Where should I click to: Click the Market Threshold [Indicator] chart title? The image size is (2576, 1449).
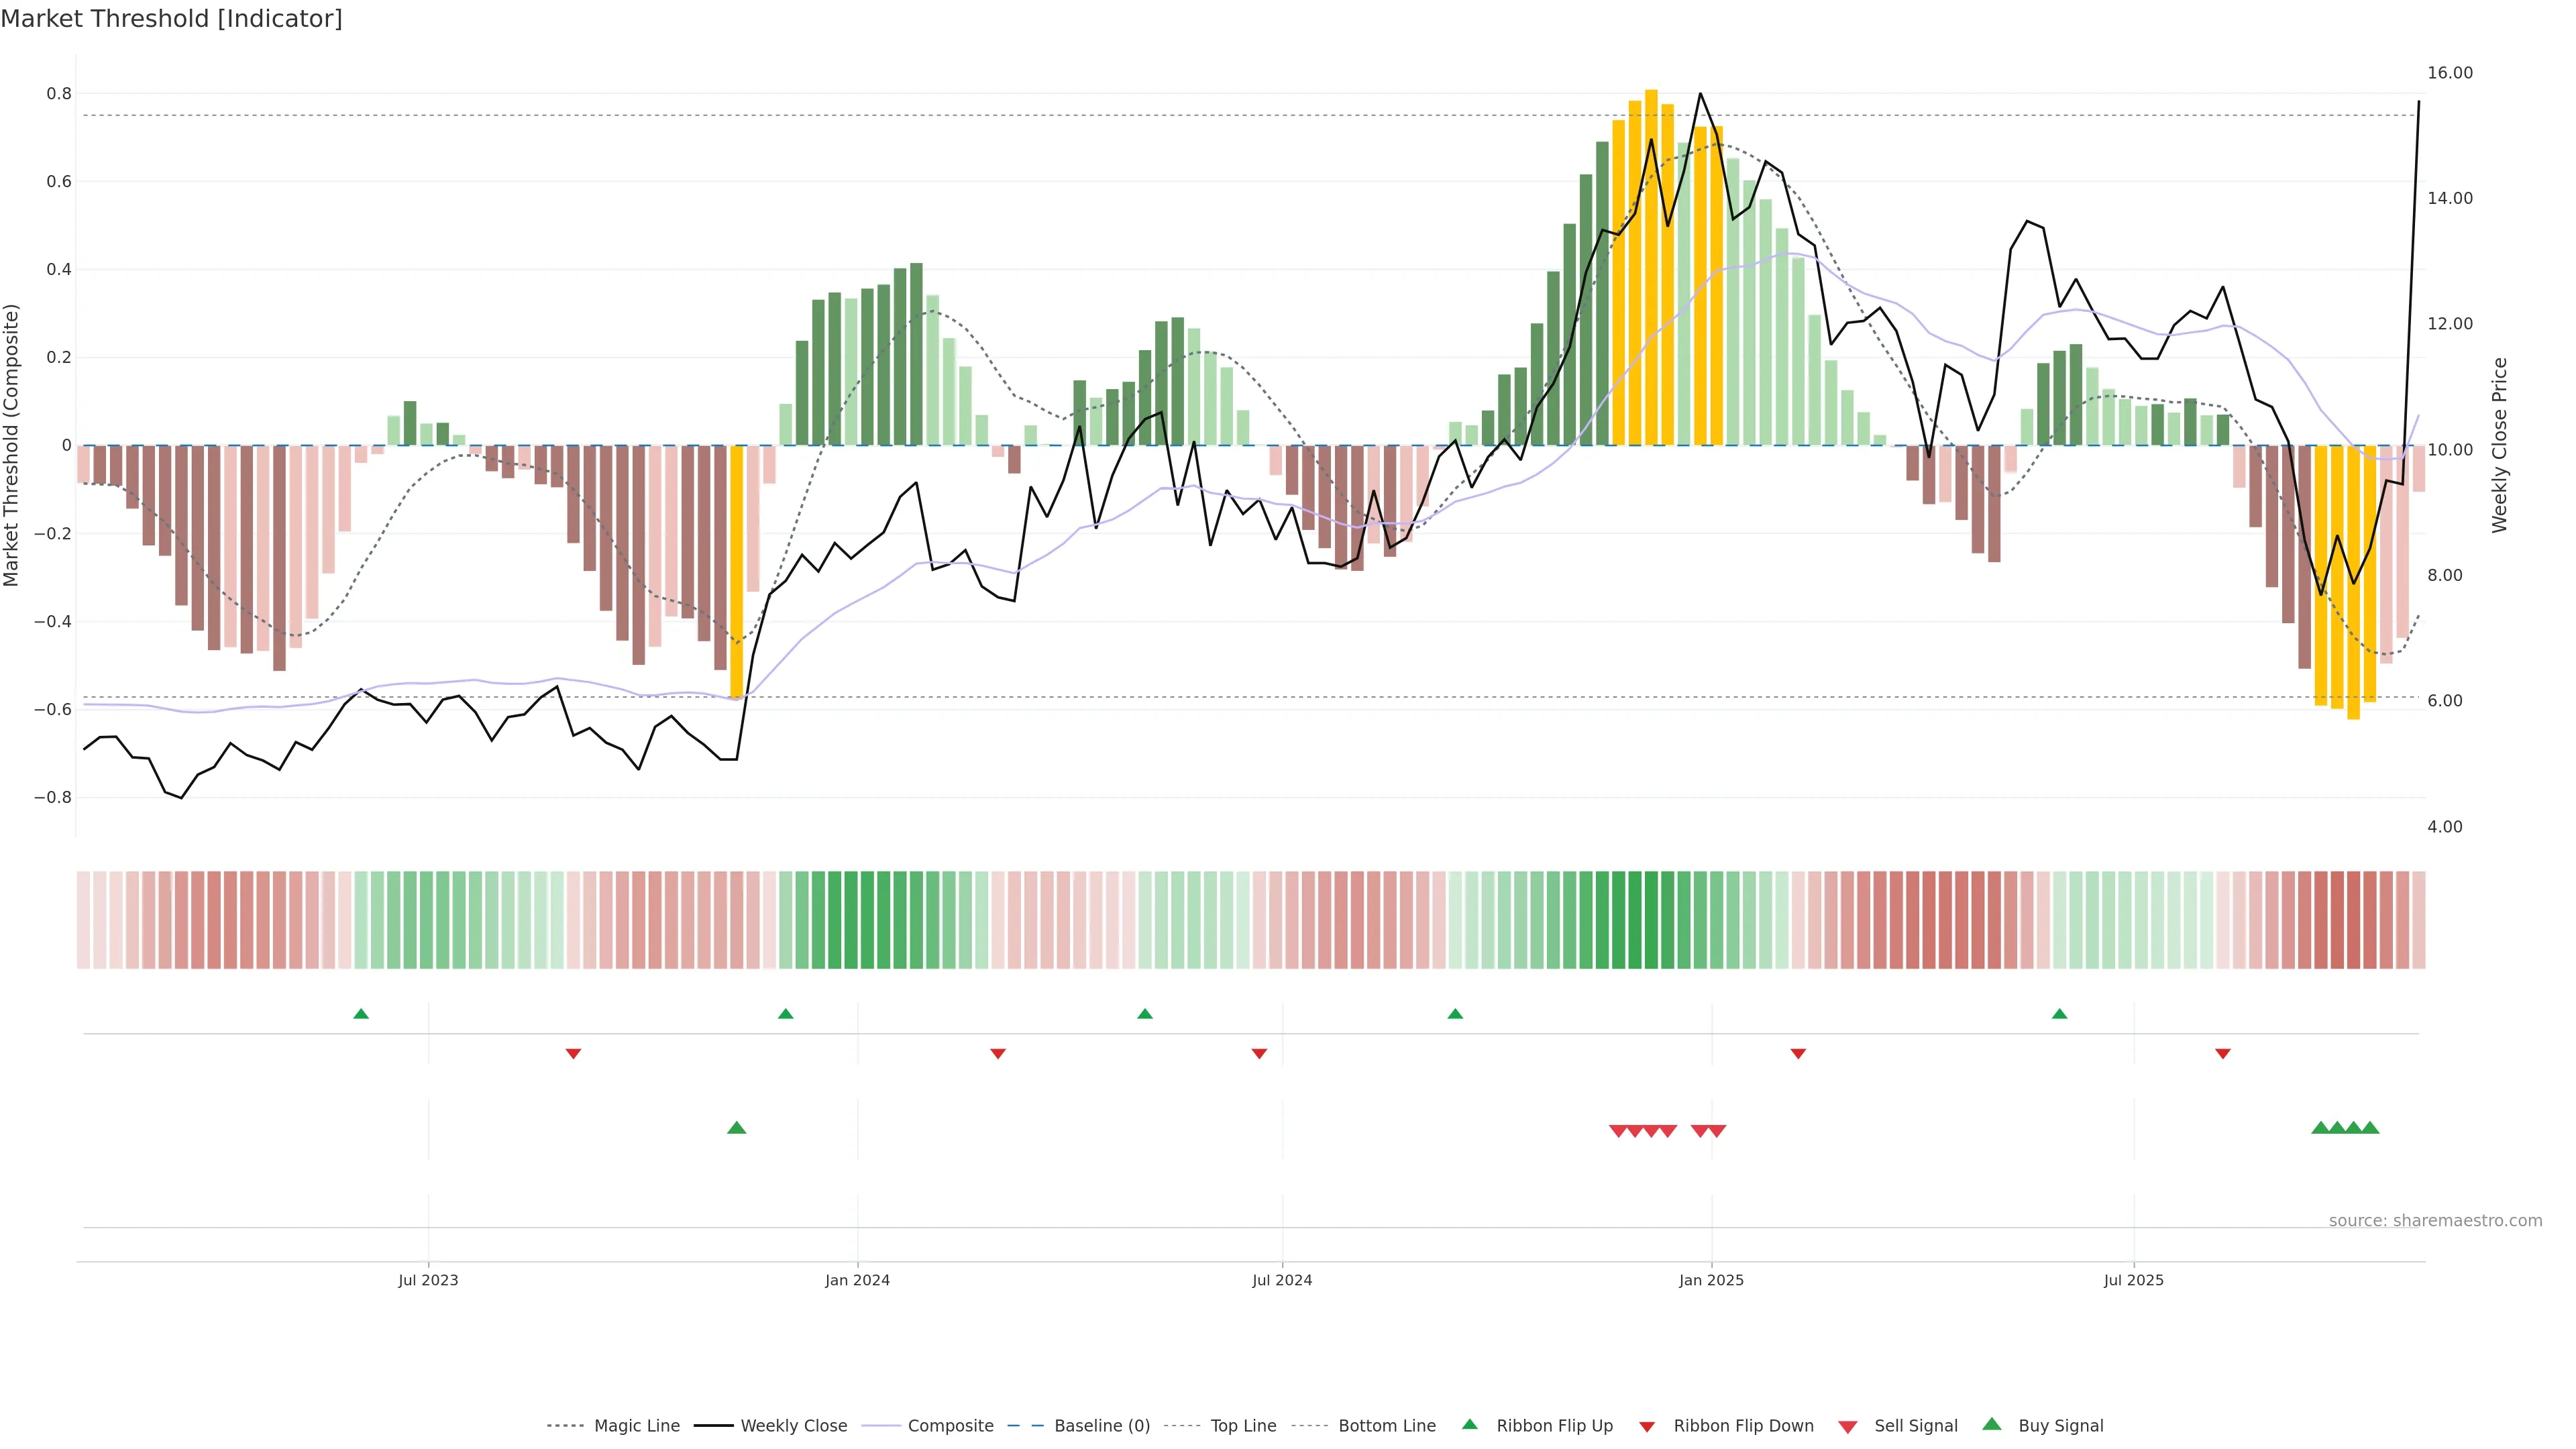(171, 19)
